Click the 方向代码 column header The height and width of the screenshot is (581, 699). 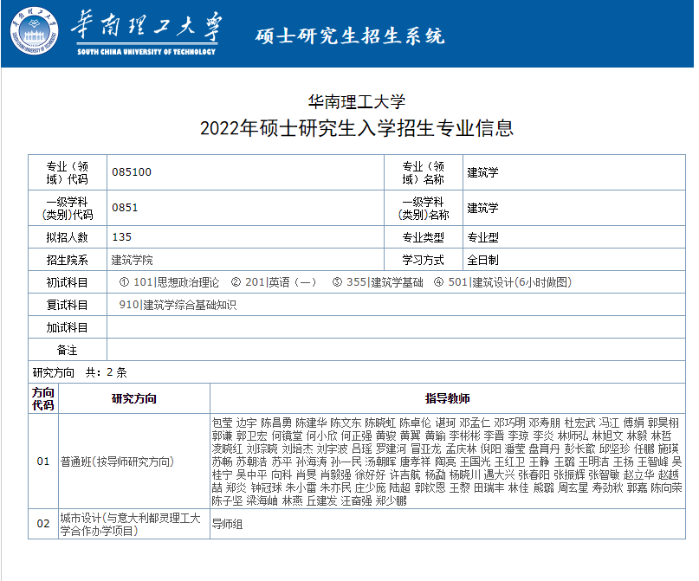[x=43, y=399]
